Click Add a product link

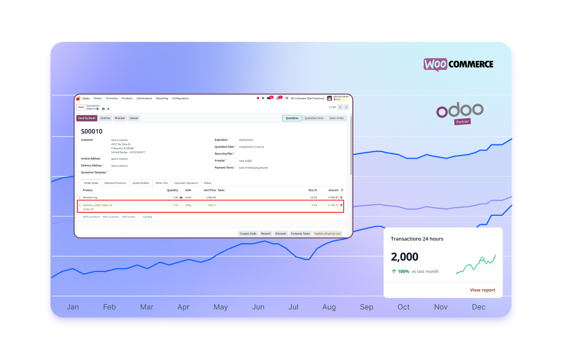92,217
